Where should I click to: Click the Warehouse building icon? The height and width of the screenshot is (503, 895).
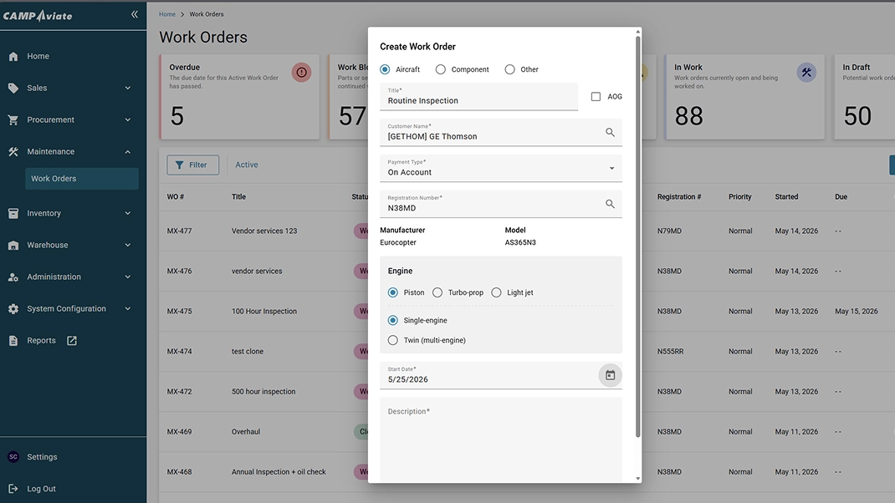(13, 245)
